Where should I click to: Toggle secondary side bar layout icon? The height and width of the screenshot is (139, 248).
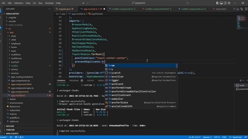(x=225, y=3)
